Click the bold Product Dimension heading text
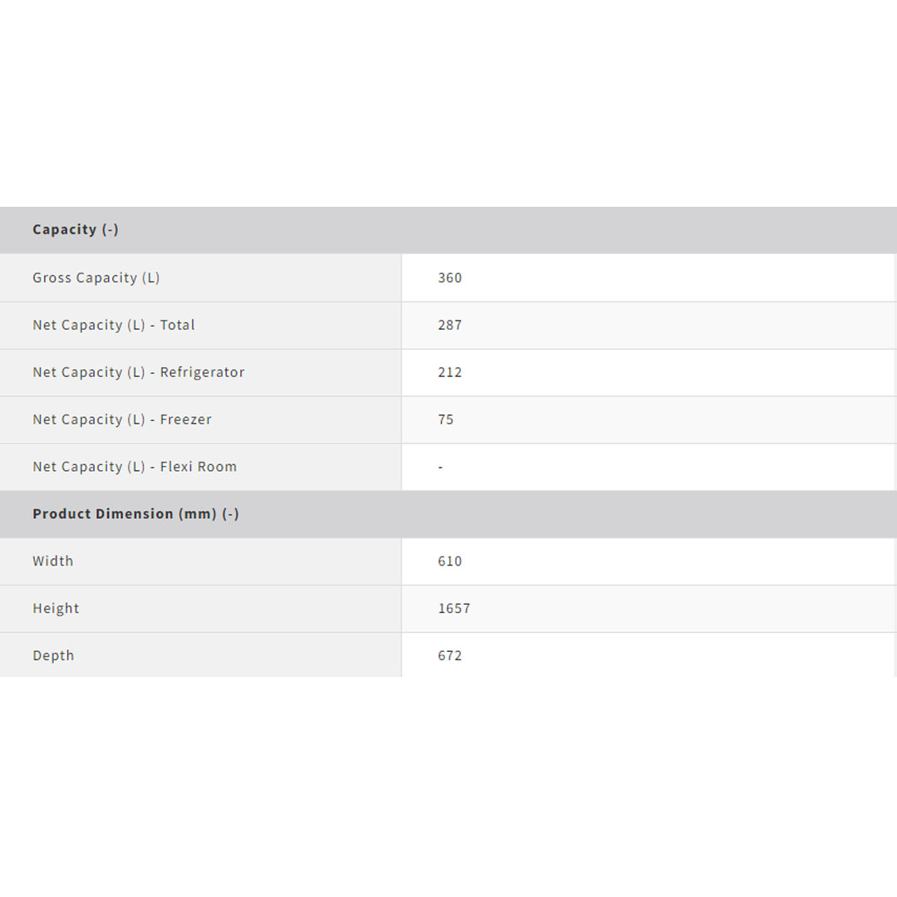This screenshot has height=897, width=897. coord(103,514)
